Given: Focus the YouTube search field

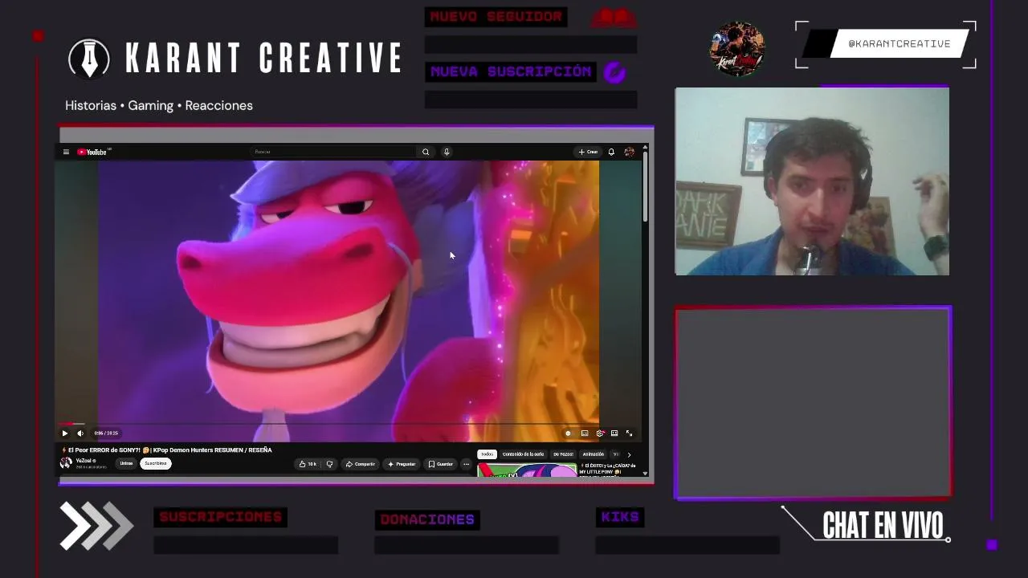Looking at the screenshot, I should [x=333, y=152].
